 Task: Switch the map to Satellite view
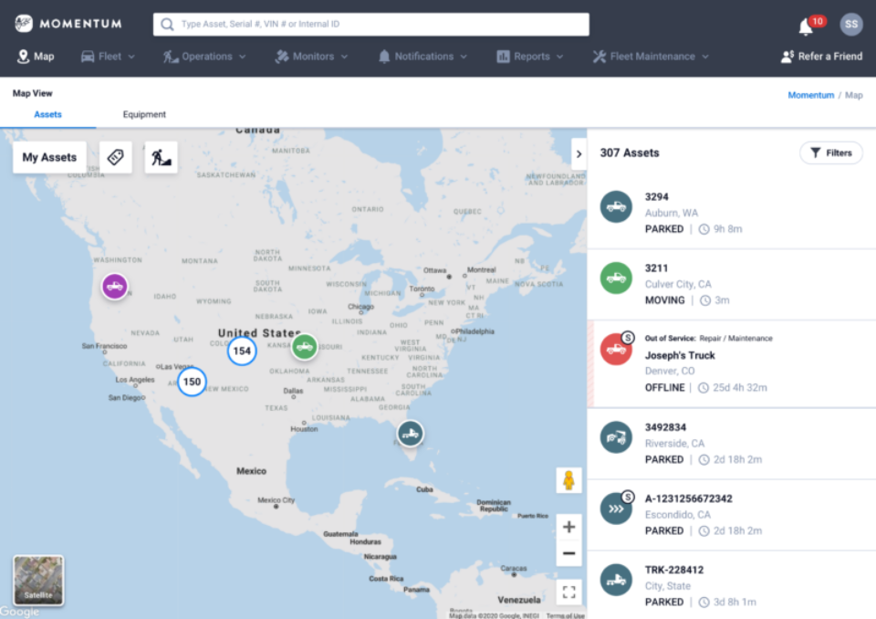pos(37,580)
